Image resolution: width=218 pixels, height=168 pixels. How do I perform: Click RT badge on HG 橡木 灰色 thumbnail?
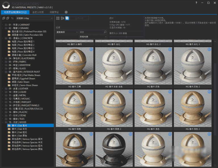tap(170, 49)
